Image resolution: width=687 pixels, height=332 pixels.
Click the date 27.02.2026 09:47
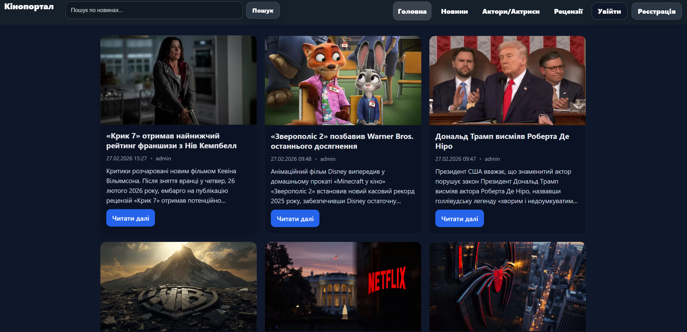pyautogui.click(x=456, y=159)
